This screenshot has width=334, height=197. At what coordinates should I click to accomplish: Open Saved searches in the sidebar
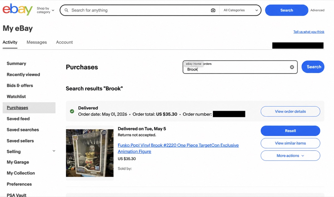pyautogui.click(x=23, y=130)
